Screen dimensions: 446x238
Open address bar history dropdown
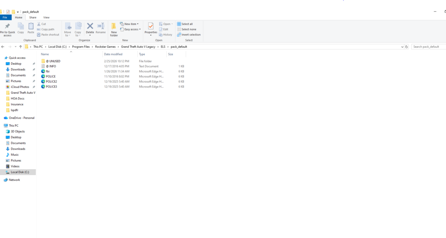click(x=402, y=47)
